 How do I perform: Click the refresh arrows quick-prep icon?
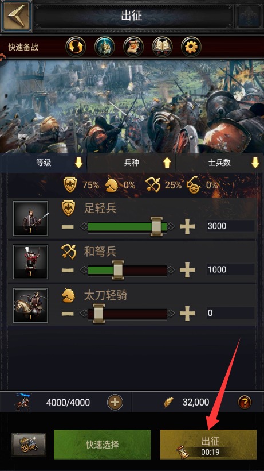tap(76, 47)
